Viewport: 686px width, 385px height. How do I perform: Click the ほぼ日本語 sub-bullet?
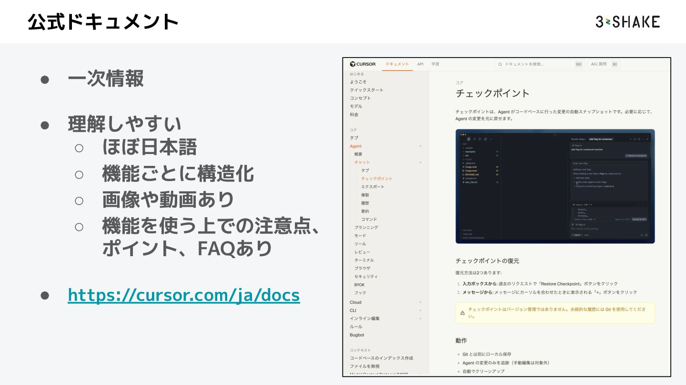coord(150,147)
